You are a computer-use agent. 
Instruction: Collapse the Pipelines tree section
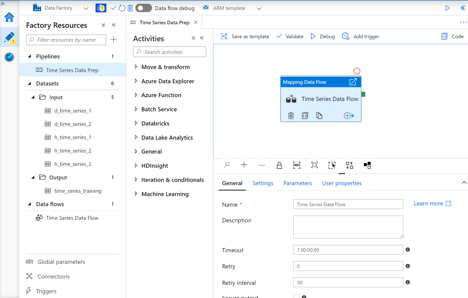[30, 56]
